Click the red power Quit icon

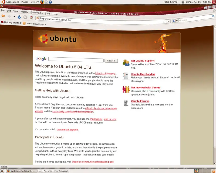click(x=214, y=2)
